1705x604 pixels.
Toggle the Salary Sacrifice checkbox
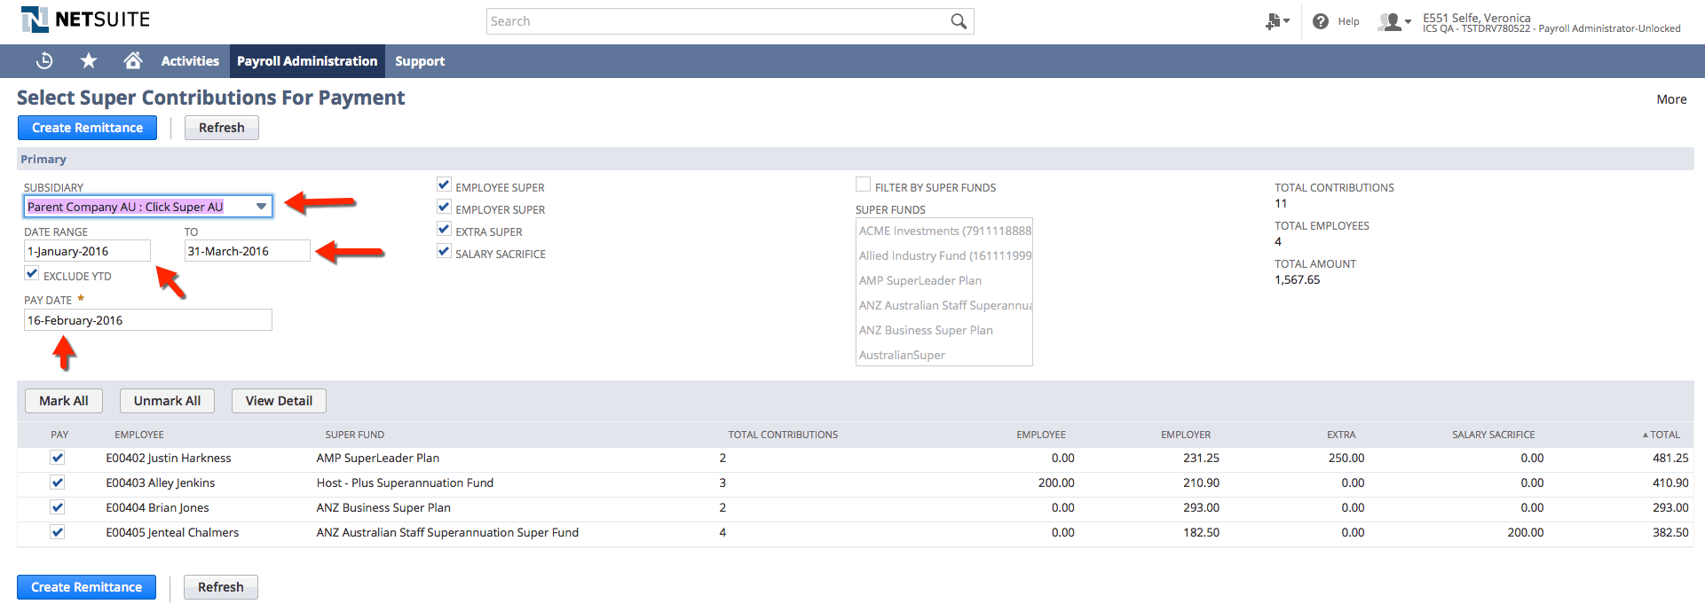tap(444, 252)
